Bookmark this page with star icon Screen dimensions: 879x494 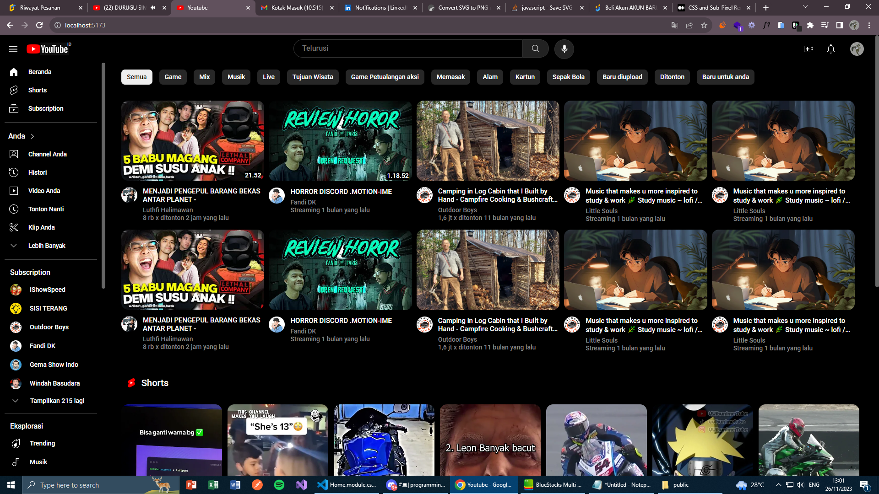704,25
